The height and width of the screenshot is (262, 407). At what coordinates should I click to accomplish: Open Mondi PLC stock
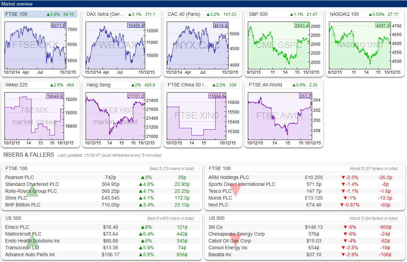coord(220,198)
